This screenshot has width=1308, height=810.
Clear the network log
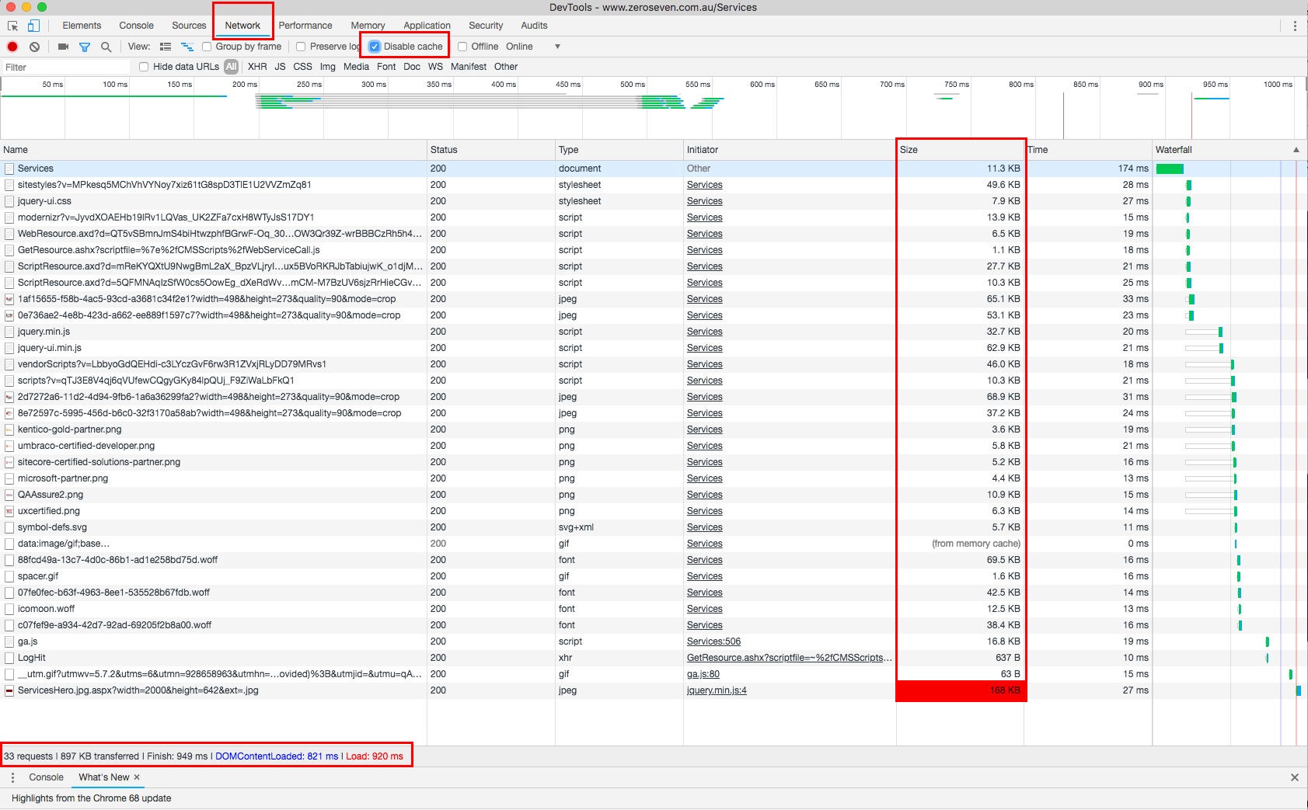coord(34,47)
